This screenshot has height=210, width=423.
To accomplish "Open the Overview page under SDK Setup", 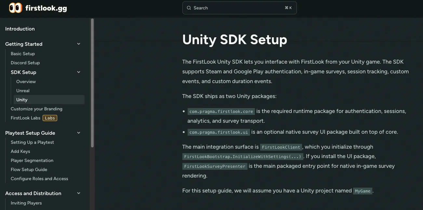I will (x=26, y=81).
